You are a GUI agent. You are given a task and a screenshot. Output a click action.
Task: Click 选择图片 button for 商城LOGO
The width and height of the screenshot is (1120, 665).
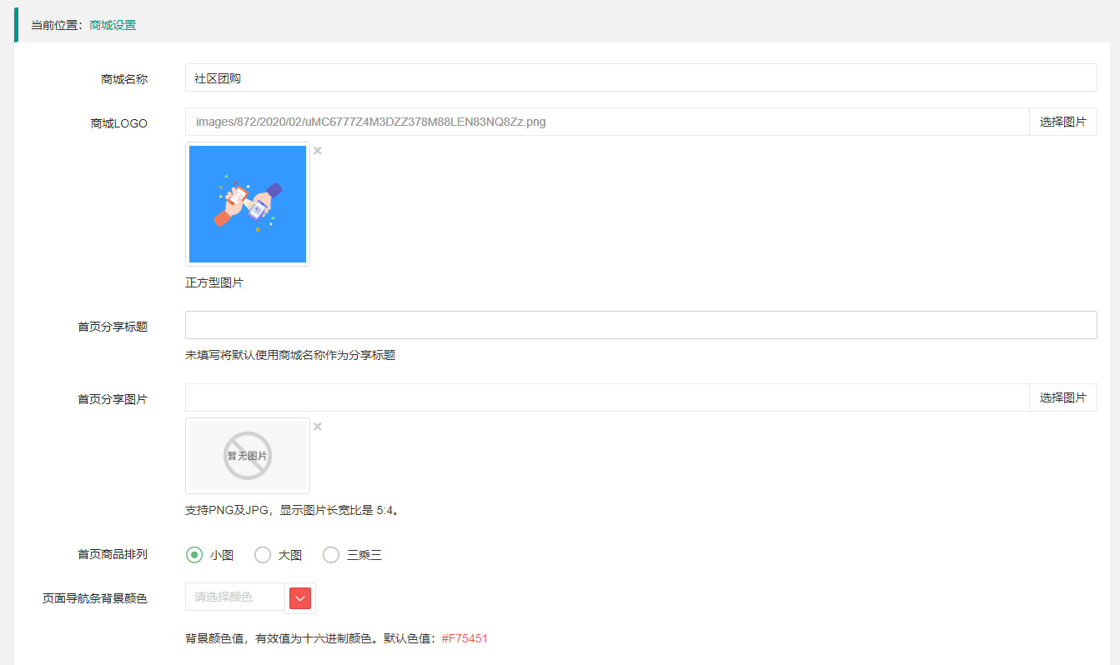click(1063, 122)
